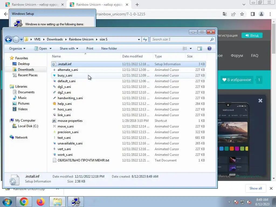Open the Share with dropdown
This screenshot has height=207, width=276.
69,49
